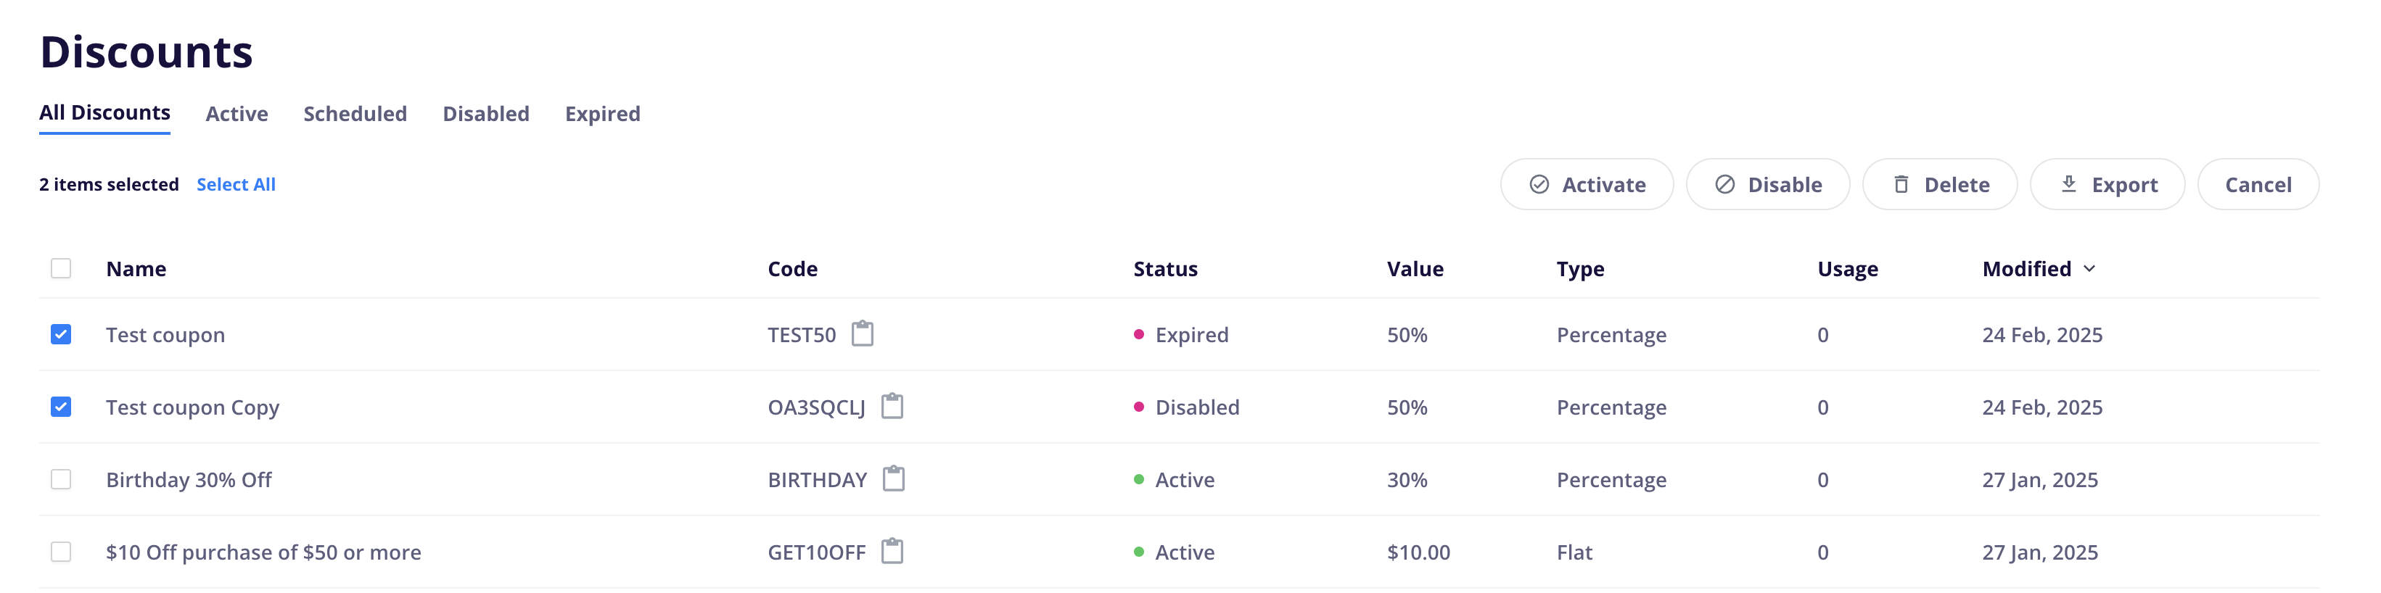The width and height of the screenshot is (2381, 593).
Task: Deselect the Test coupon Copy checkbox
Action: (61, 407)
